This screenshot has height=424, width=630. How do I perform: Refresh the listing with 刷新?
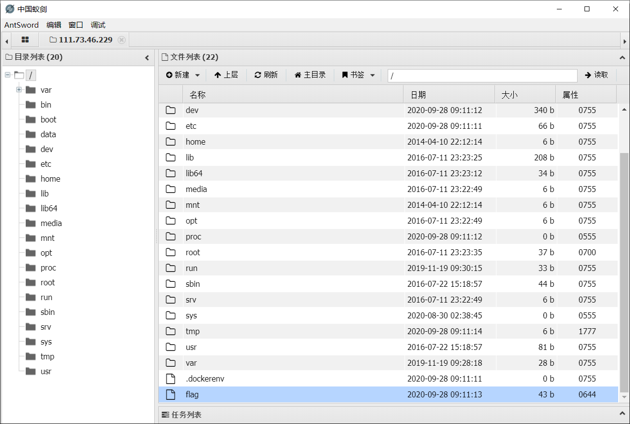266,75
